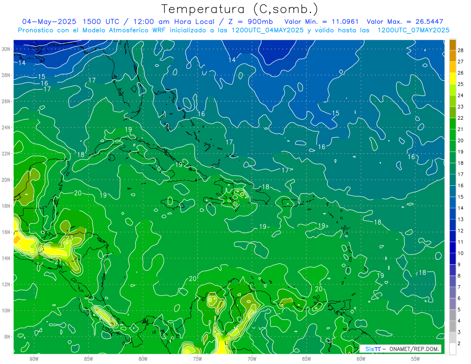Screen dimensions: 471x364
Task: Click the 26N latitude axis label
Action: pyautogui.click(x=6, y=101)
